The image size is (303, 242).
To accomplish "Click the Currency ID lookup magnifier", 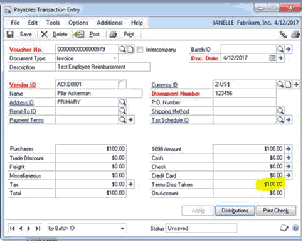I will pos(280,84).
